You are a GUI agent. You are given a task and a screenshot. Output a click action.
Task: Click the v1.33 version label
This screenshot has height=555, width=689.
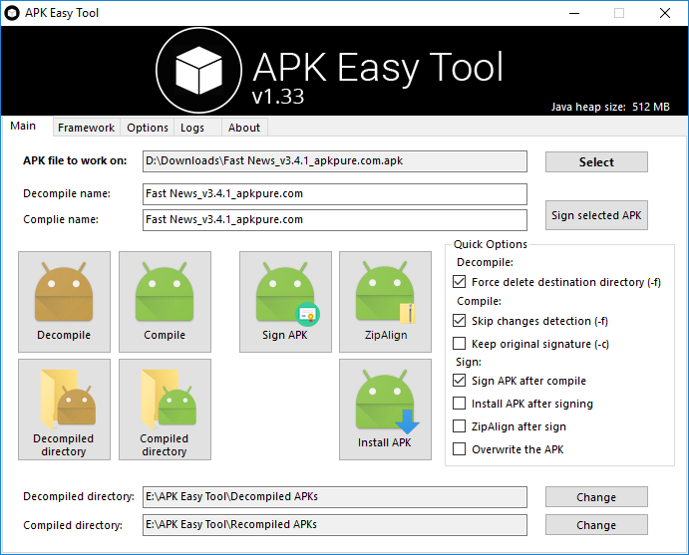coord(278,97)
